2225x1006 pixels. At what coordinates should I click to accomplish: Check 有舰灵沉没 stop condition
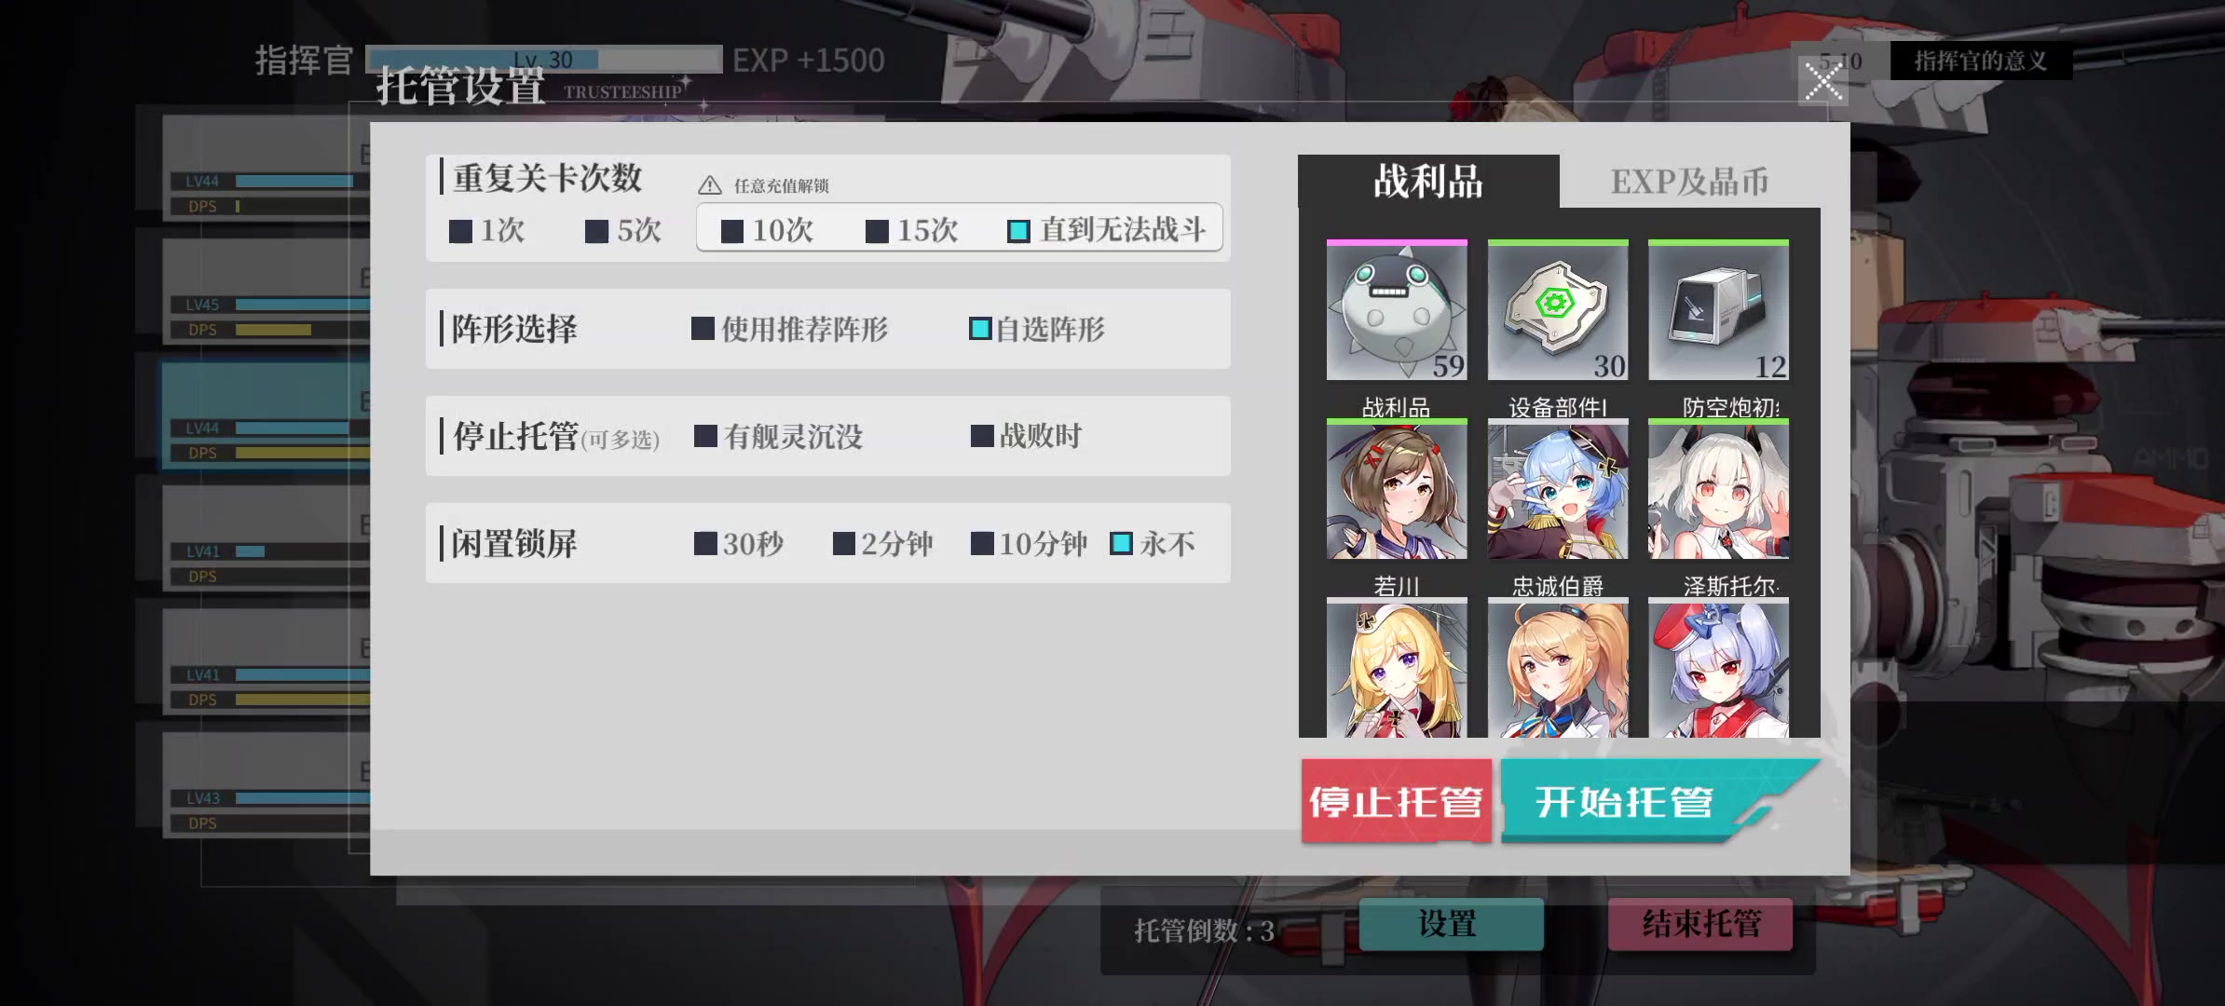[x=779, y=436]
